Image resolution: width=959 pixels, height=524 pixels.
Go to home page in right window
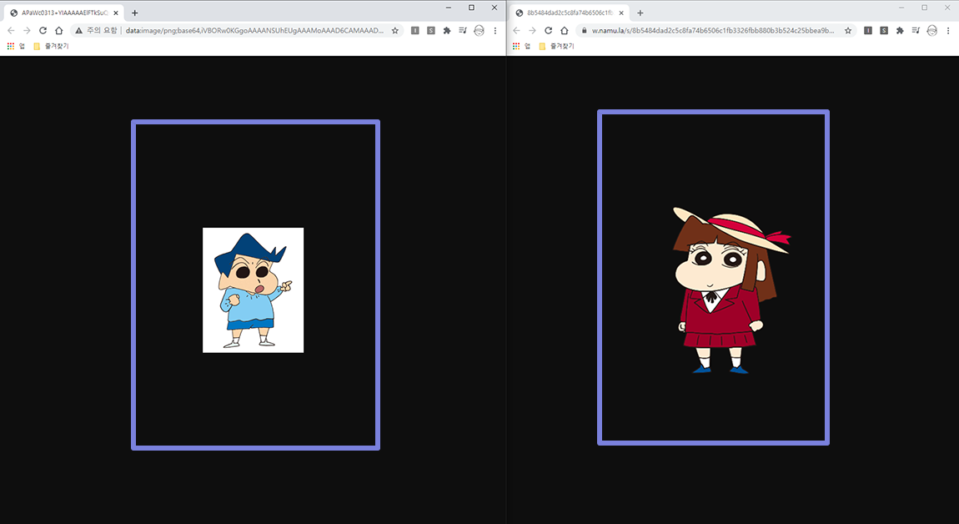coord(564,31)
